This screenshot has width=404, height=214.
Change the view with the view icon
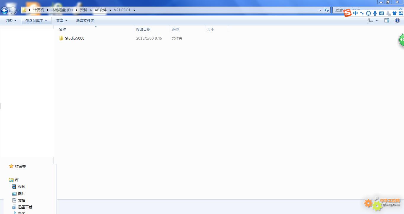371,20
